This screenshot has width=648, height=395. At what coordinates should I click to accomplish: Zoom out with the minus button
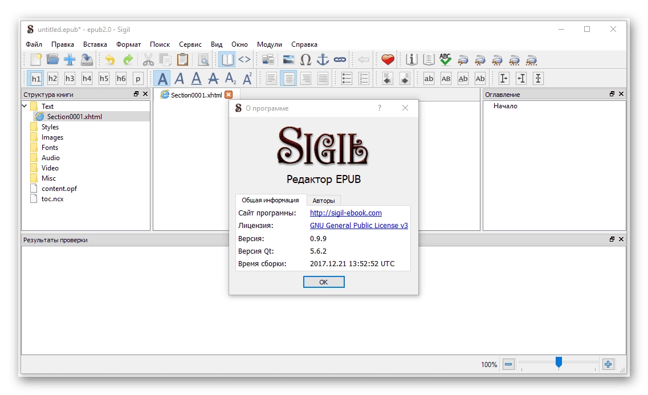pyautogui.click(x=508, y=364)
